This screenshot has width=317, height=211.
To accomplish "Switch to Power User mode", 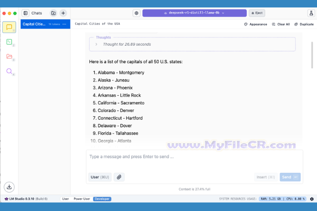I will pyautogui.click(x=82, y=199).
